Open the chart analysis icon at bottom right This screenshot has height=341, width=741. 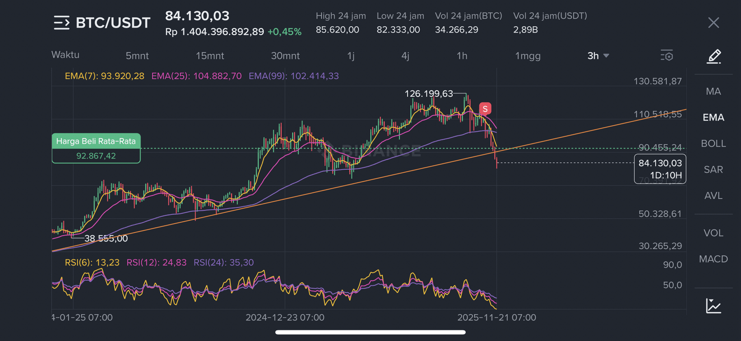pyautogui.click(x=713, y=306)
